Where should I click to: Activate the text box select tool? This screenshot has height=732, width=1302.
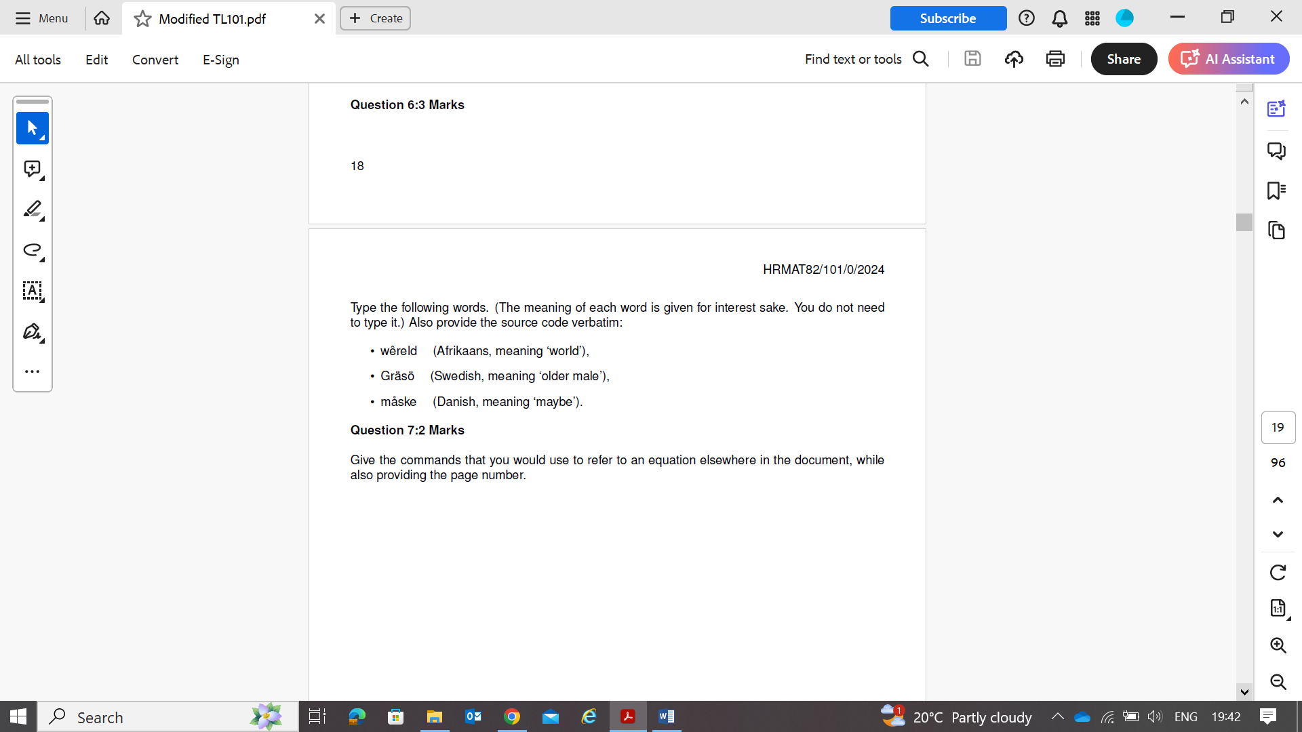[32, 291]
